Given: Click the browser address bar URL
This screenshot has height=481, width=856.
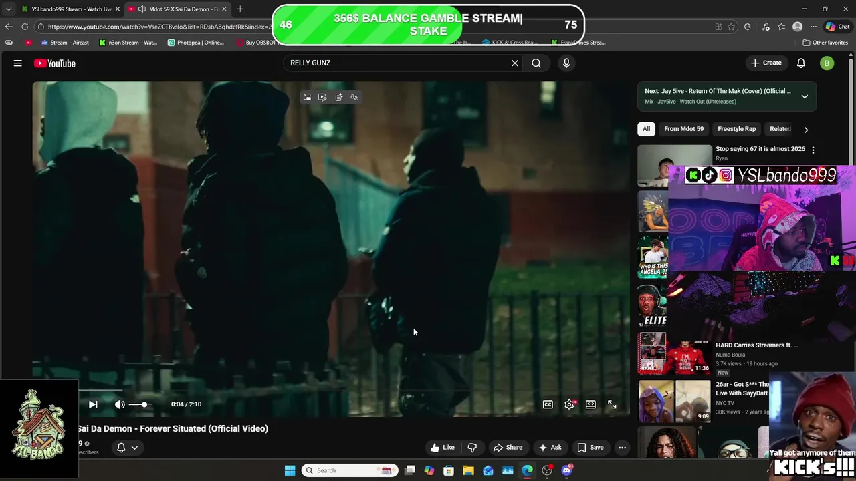Looking at the screenshot, I should [159, 27].
